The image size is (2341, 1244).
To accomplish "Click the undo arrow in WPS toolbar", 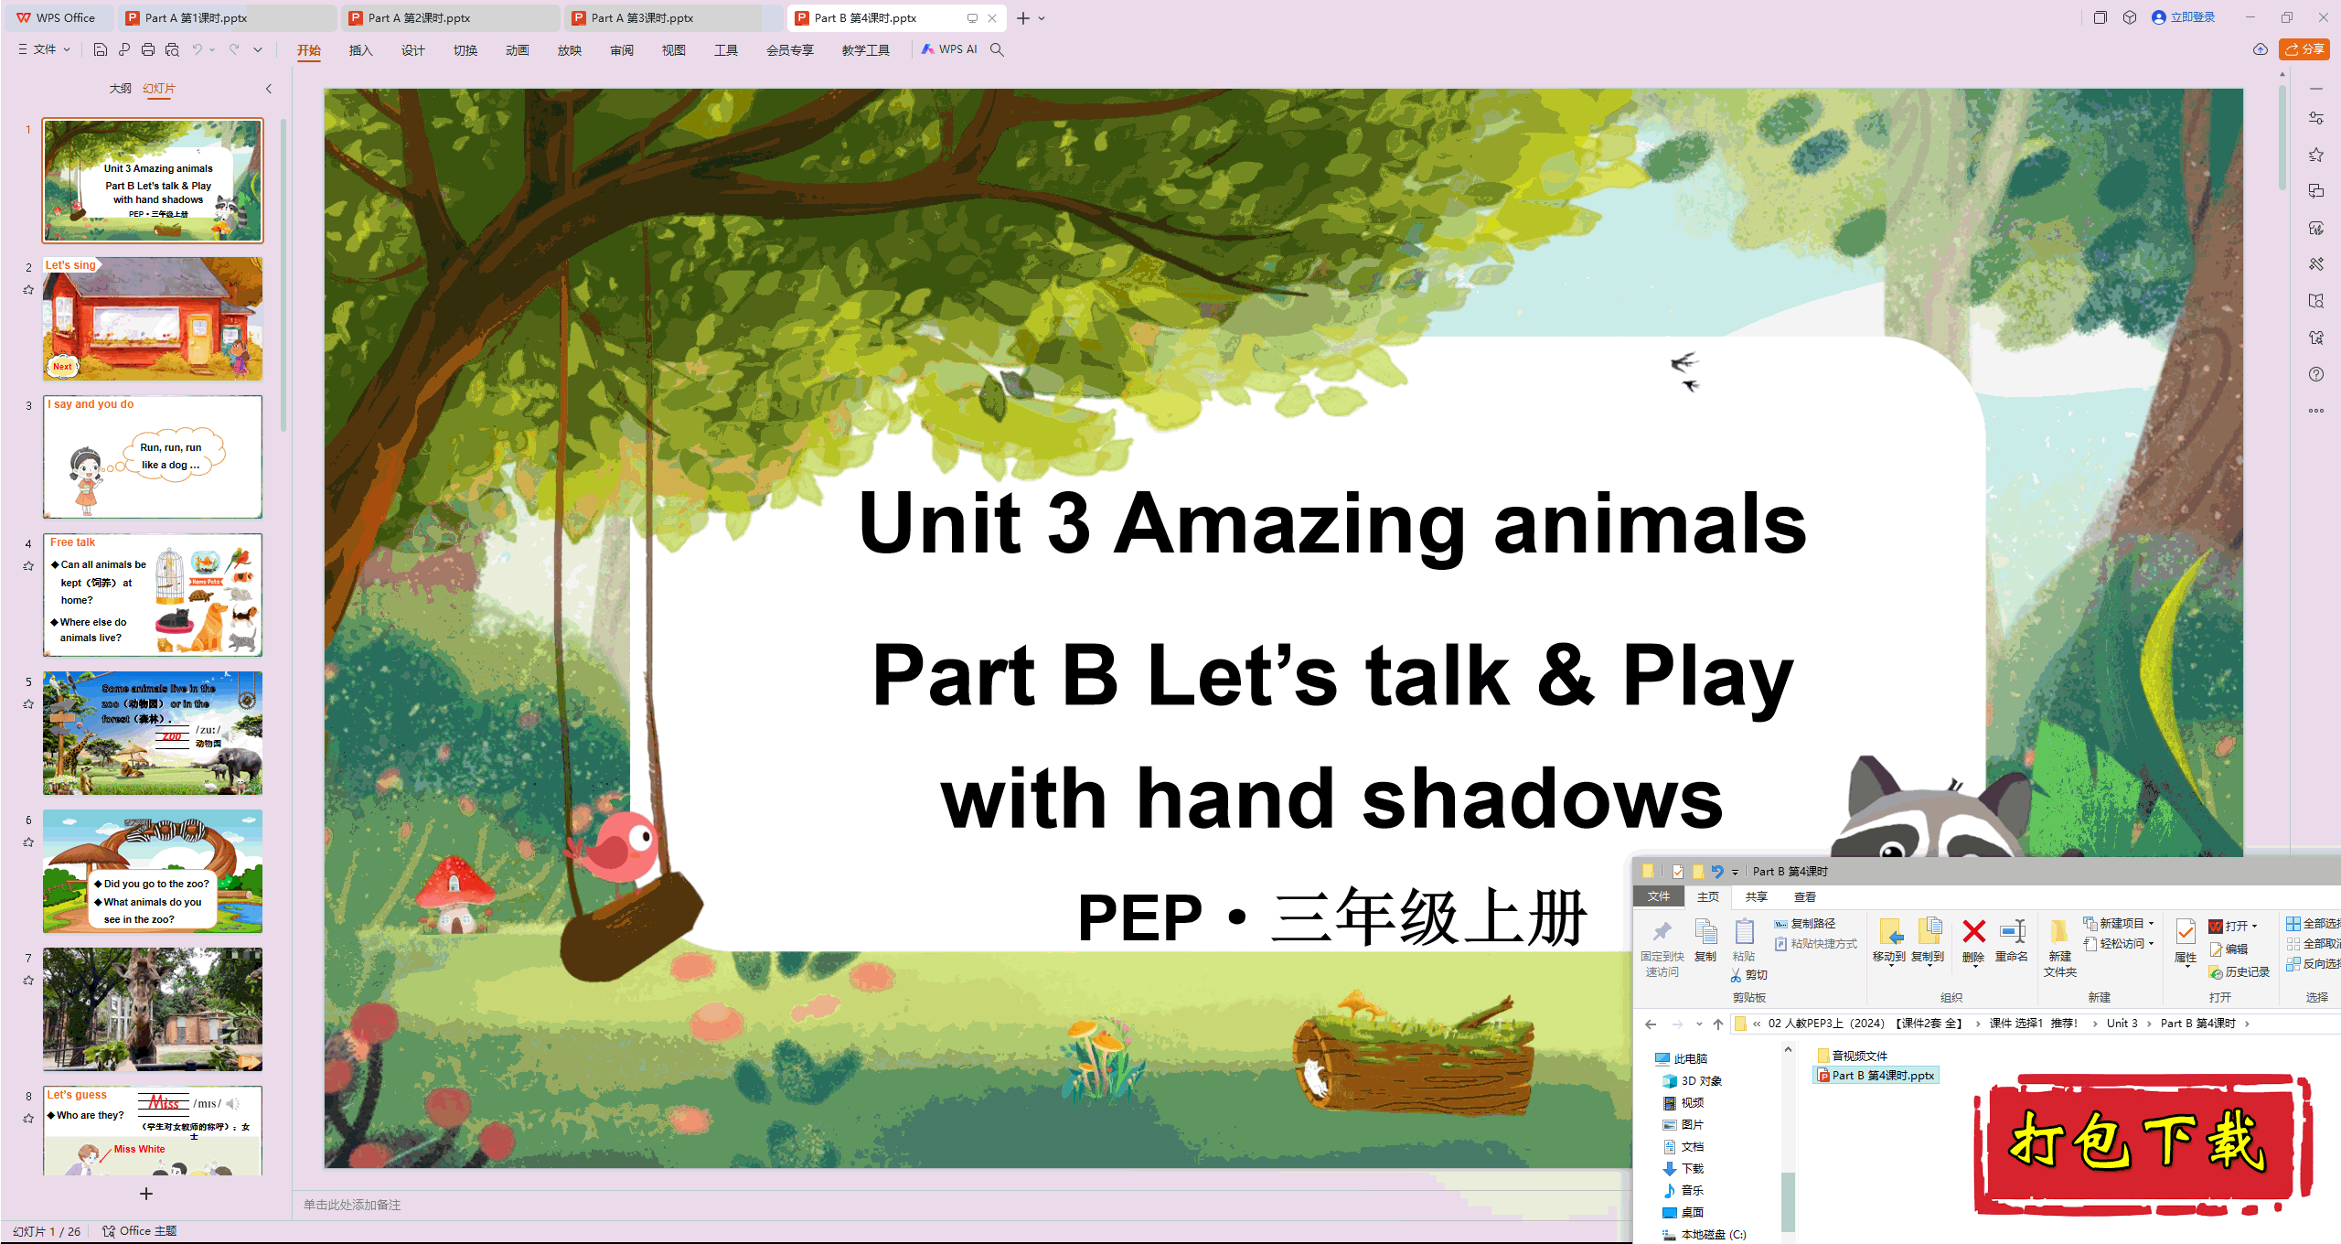I will [197, 49].
